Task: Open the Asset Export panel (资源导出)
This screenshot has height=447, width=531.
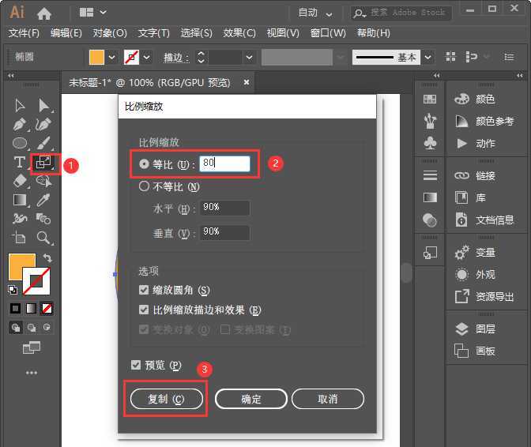Action: coord(494,297)
